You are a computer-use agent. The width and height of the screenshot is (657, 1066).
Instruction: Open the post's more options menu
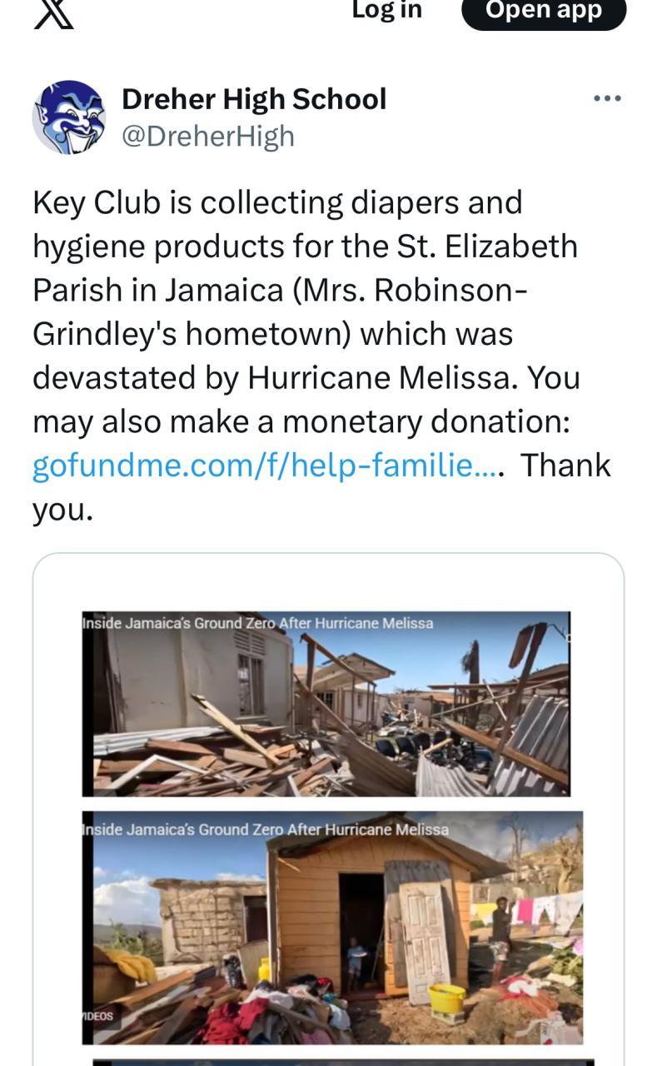tap(607, 99)
